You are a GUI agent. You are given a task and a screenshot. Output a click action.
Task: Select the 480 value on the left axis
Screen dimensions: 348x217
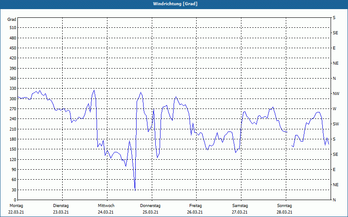13,38
